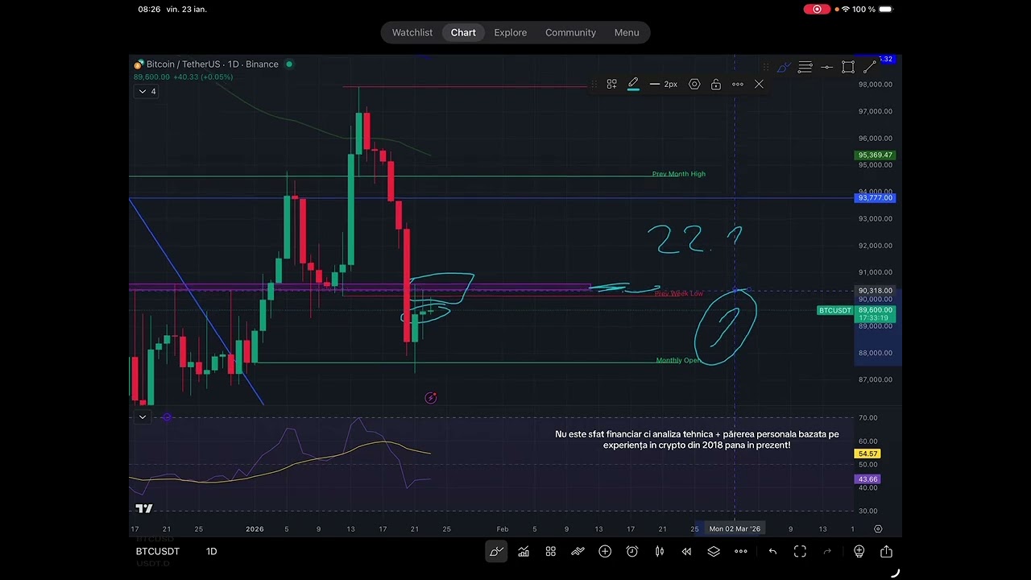This screenshot has width=1031, height=580.
Task: Enter fullscreen chart mode
Action: 800,552
